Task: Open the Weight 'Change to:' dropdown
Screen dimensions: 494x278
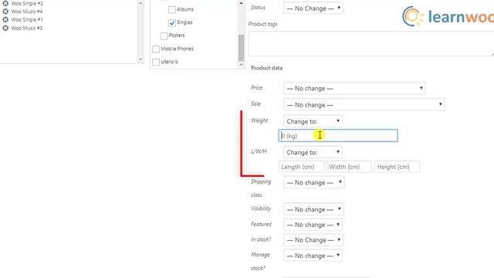Action: coord(313,121)
